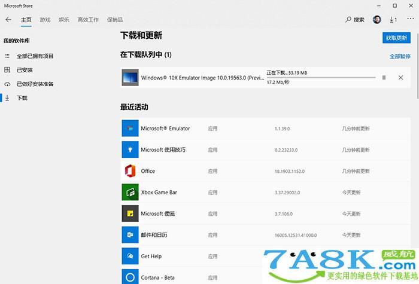
Task: Open the Office name text
Action: pyautogui.click(x=148, y=171)
